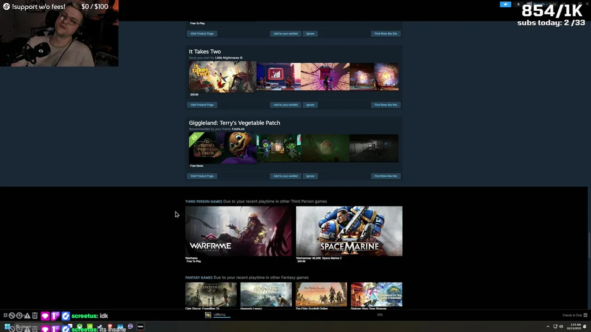This screenshot has width=591, height=332.
Task: Open the It Takes Two title link
Action: pos(205,52)
